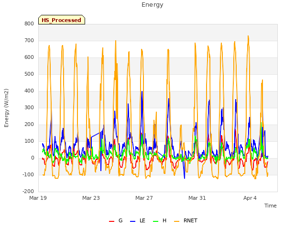Click the 600 y-axis tick label

point(29,57)
